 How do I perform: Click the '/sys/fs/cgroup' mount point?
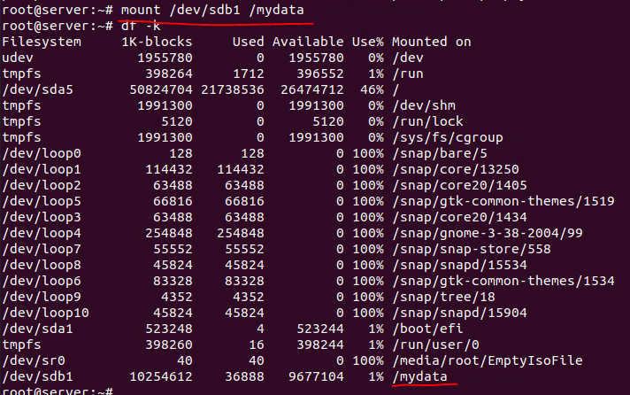click(447, 137)
